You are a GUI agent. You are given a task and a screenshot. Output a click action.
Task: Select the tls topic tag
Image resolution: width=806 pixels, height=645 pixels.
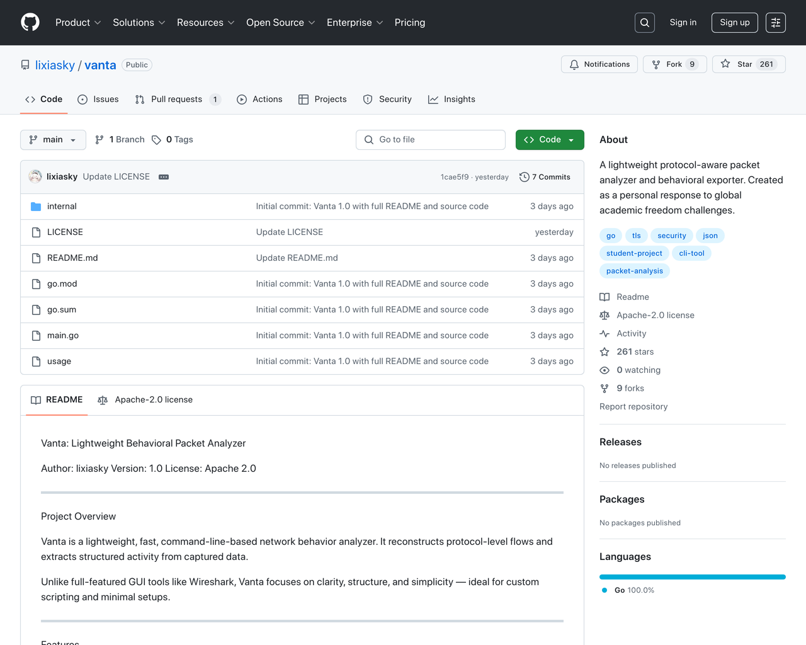click(636, 236)
